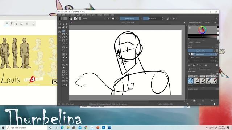This screenshot has height=130, width=232.
Task: Open the Layer menu in Krita
Action: 78,15
